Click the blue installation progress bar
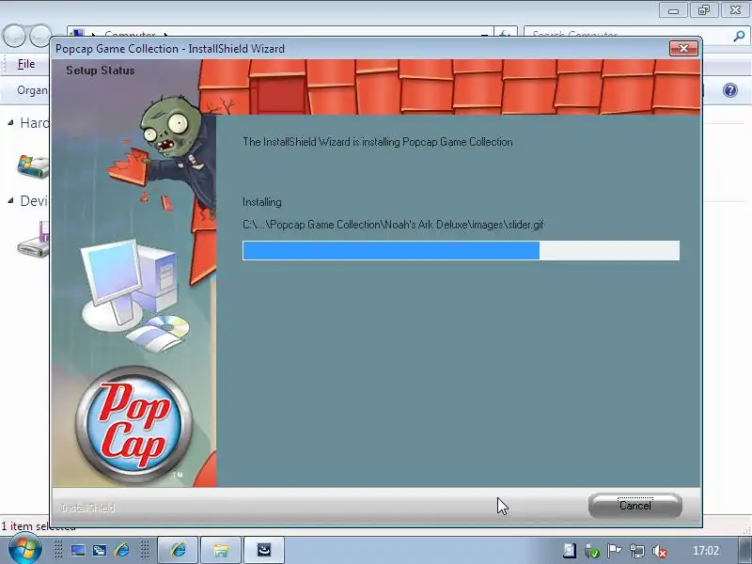752x564 pixels. [461, 250]
